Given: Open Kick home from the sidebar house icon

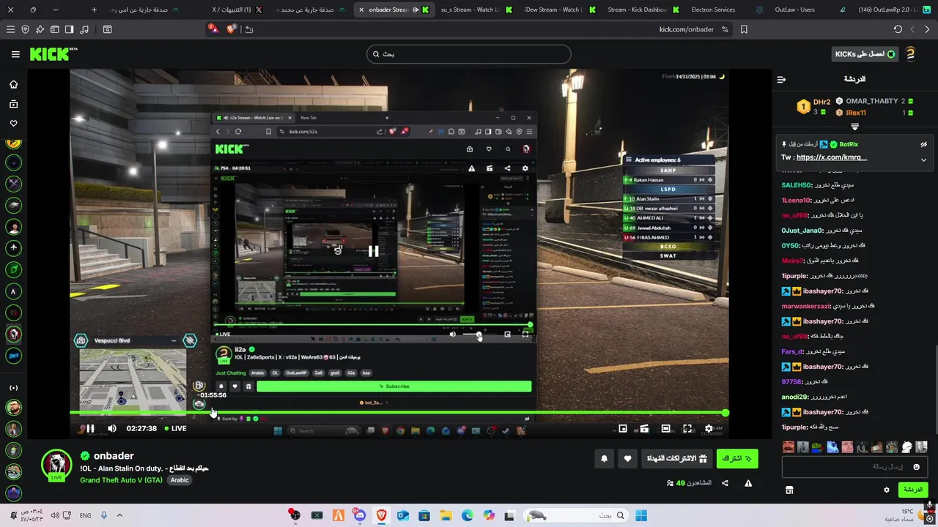Looking at the screenshot, I should click(x=13, y=84).
